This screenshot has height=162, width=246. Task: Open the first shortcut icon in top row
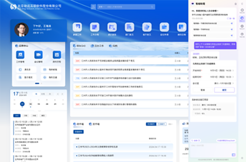(x=77, y=27)
